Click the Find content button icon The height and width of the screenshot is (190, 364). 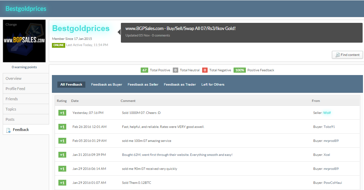(x=337, y=55)
